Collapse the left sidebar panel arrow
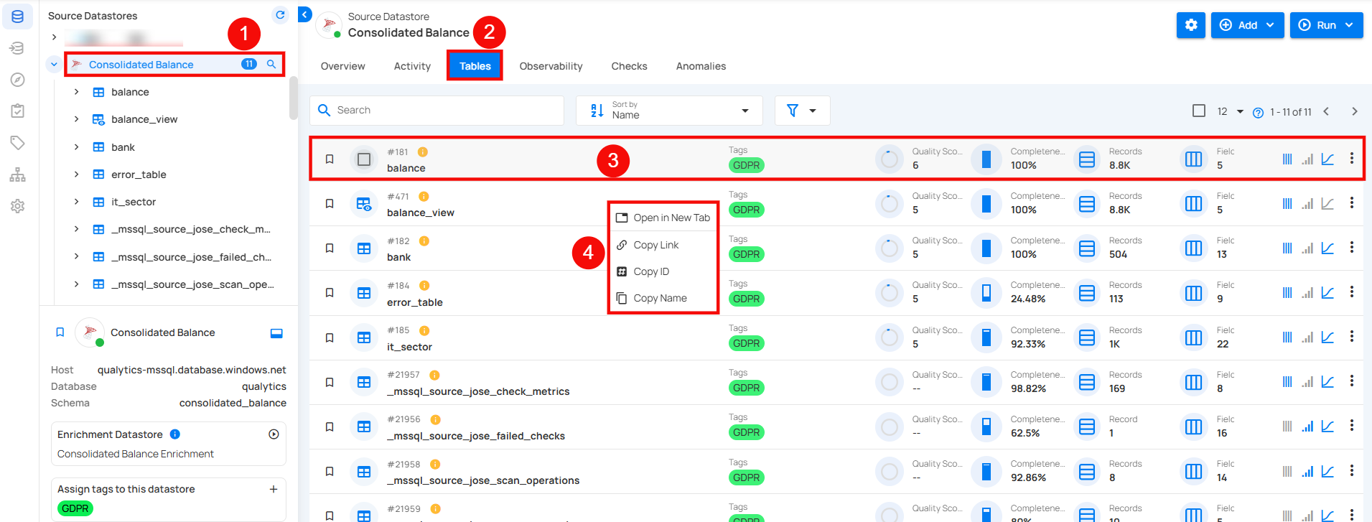 click(305, 14)
